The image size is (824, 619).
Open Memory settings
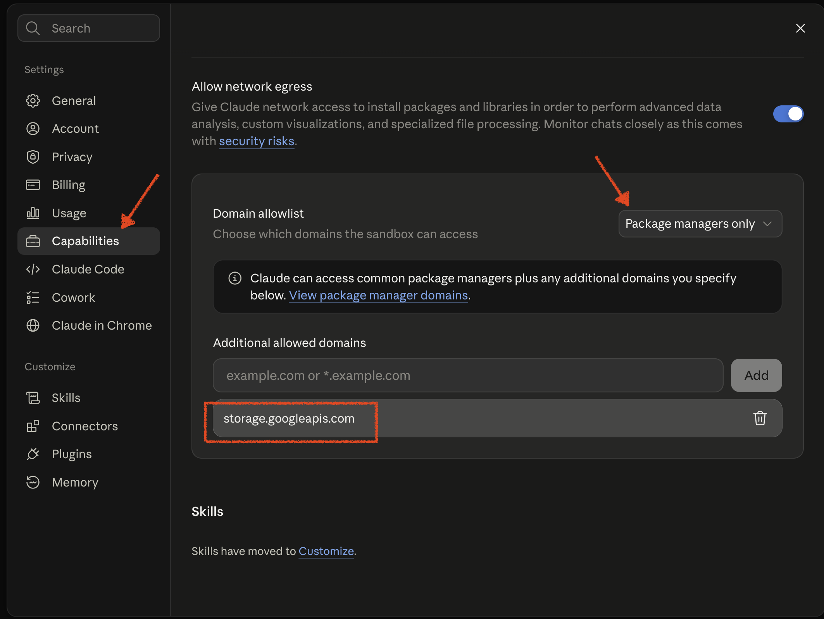click(89, 482)
